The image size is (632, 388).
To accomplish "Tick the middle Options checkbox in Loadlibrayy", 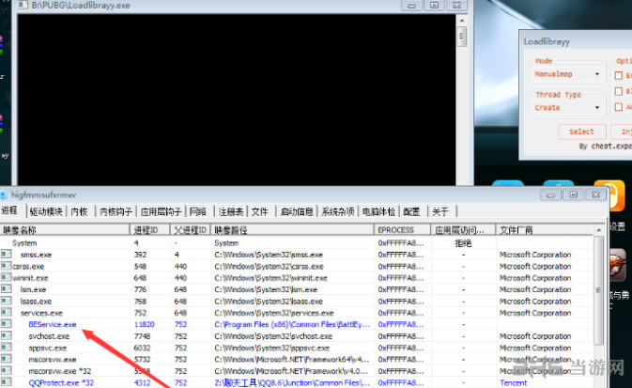I will coord(618,91).
